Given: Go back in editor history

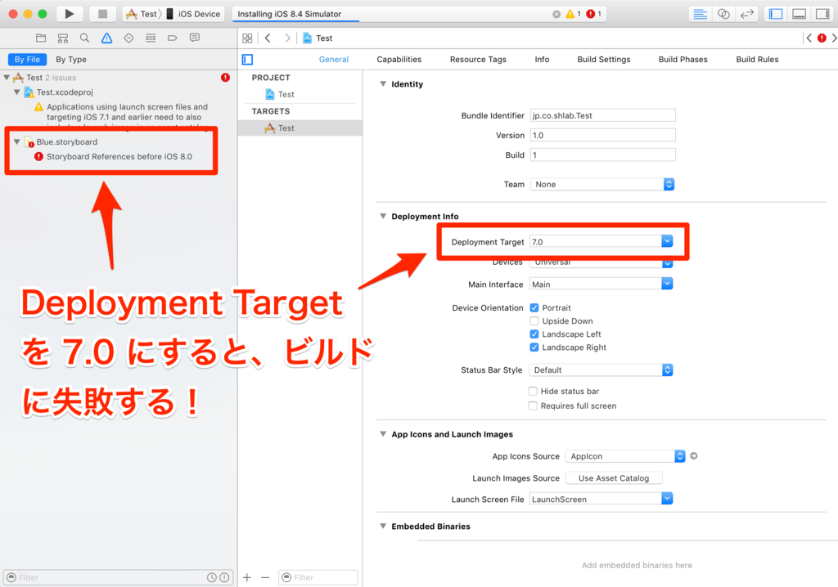Looking at the screenshot, I should click(268, 38).
